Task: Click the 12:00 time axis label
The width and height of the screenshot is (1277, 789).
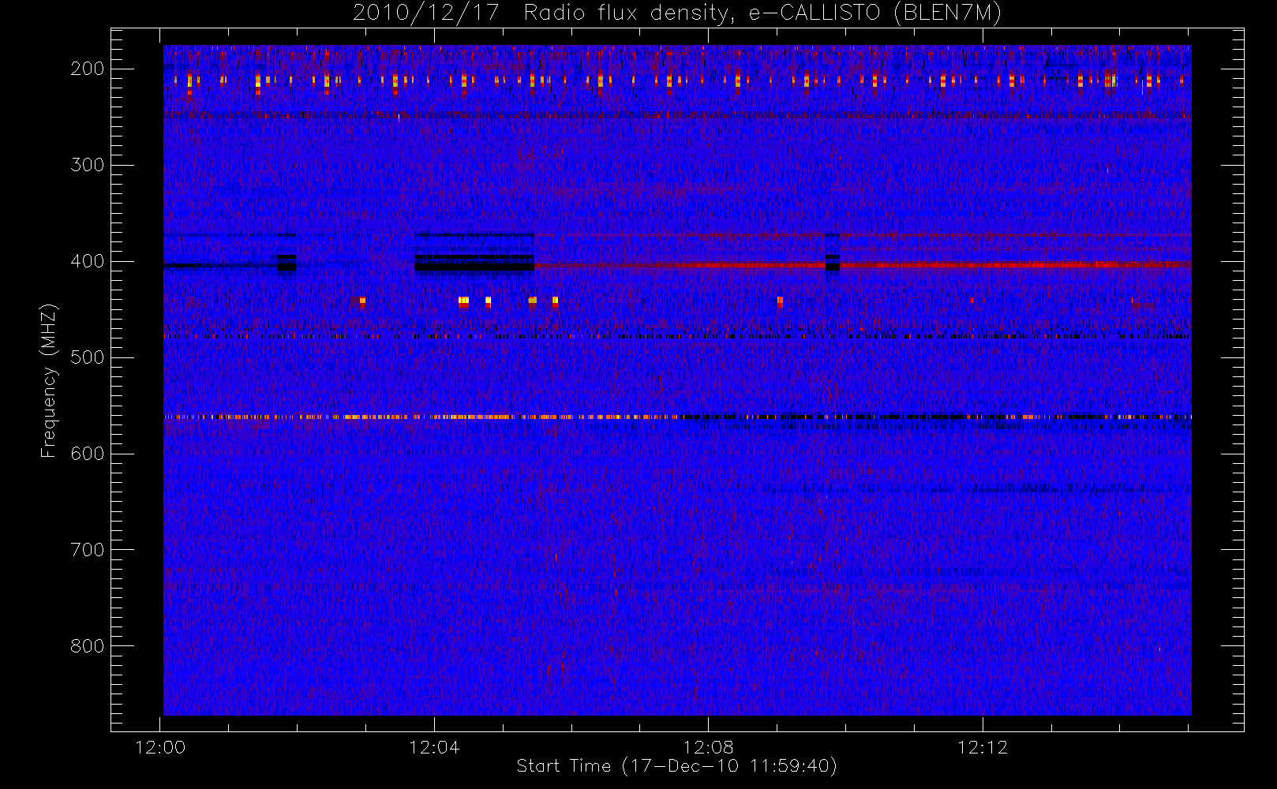Action: point(161,746)
